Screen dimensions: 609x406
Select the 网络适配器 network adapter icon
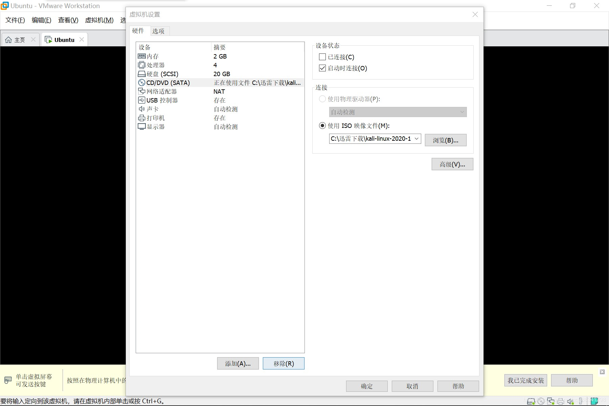142,91
